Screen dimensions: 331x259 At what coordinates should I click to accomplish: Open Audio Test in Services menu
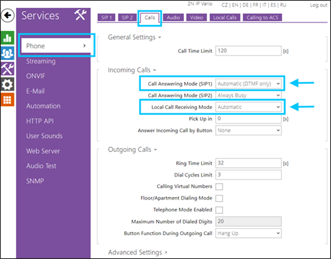pos(41,166)
